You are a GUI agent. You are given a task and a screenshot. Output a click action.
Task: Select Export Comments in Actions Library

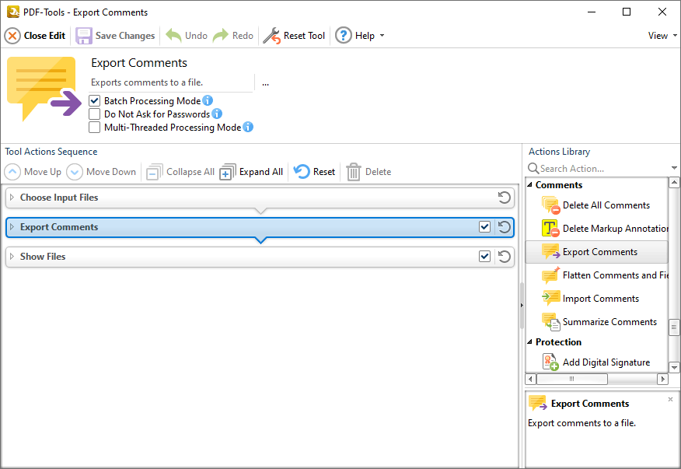(x=596, y=252)
